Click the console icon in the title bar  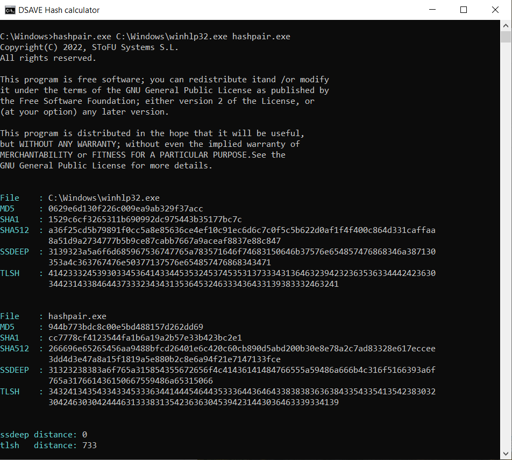coord(10,10)
